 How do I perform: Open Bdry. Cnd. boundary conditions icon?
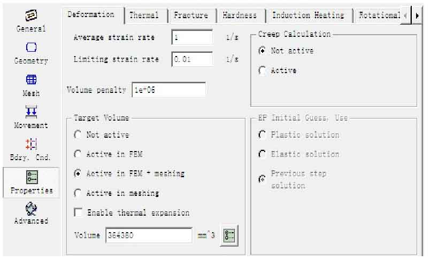tap(31, 144)
